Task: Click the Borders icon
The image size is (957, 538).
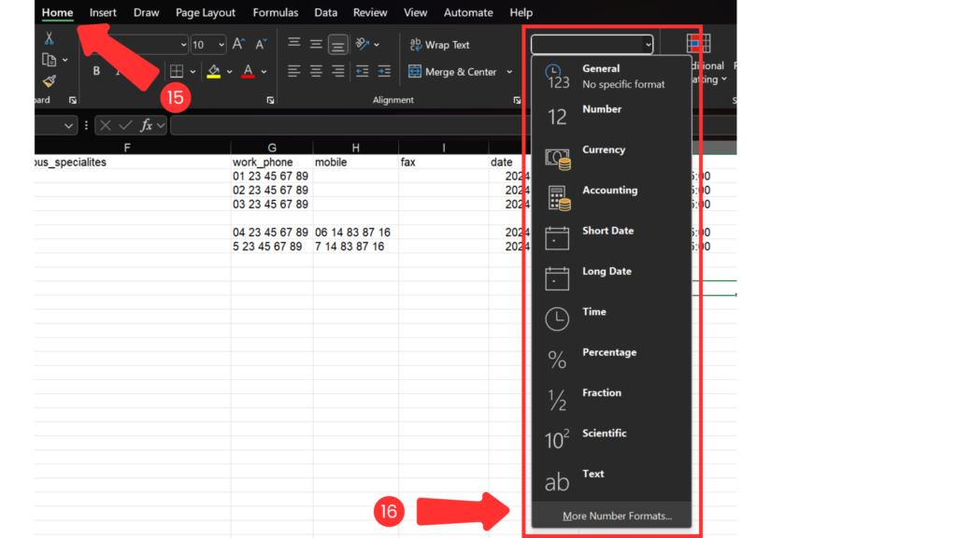Action: click(177, 71)
